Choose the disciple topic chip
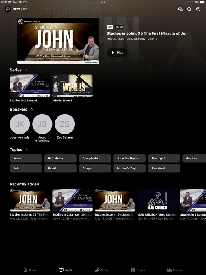This screenshot has width=206, height=275. click(x=194, y=158)
